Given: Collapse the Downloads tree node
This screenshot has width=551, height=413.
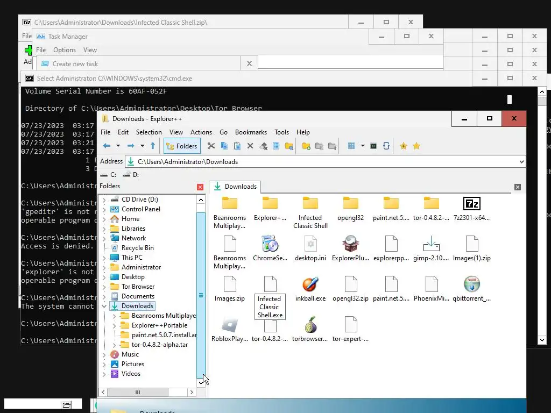Looking at the screenshot, I should [x=104, y=306].
